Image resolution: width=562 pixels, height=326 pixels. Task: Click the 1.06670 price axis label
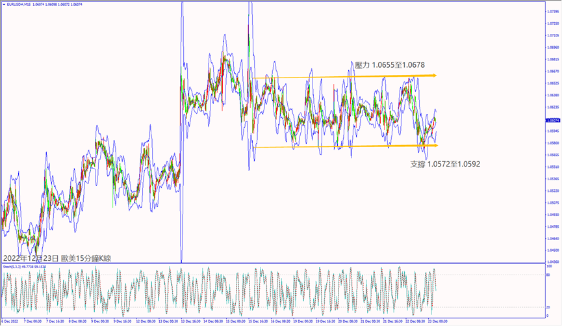(553, 72)
